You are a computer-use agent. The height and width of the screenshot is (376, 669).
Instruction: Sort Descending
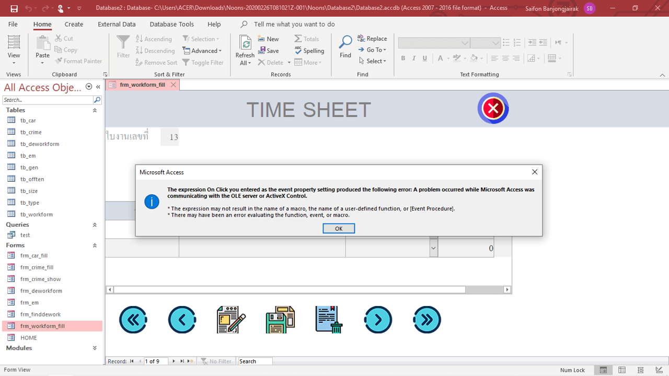click(155, 51)
